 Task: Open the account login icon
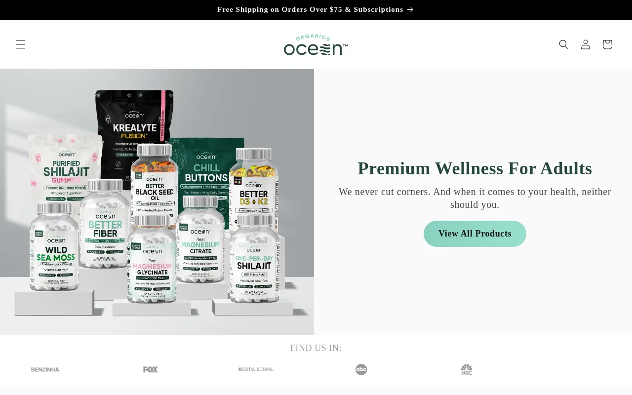pos(586,44)
